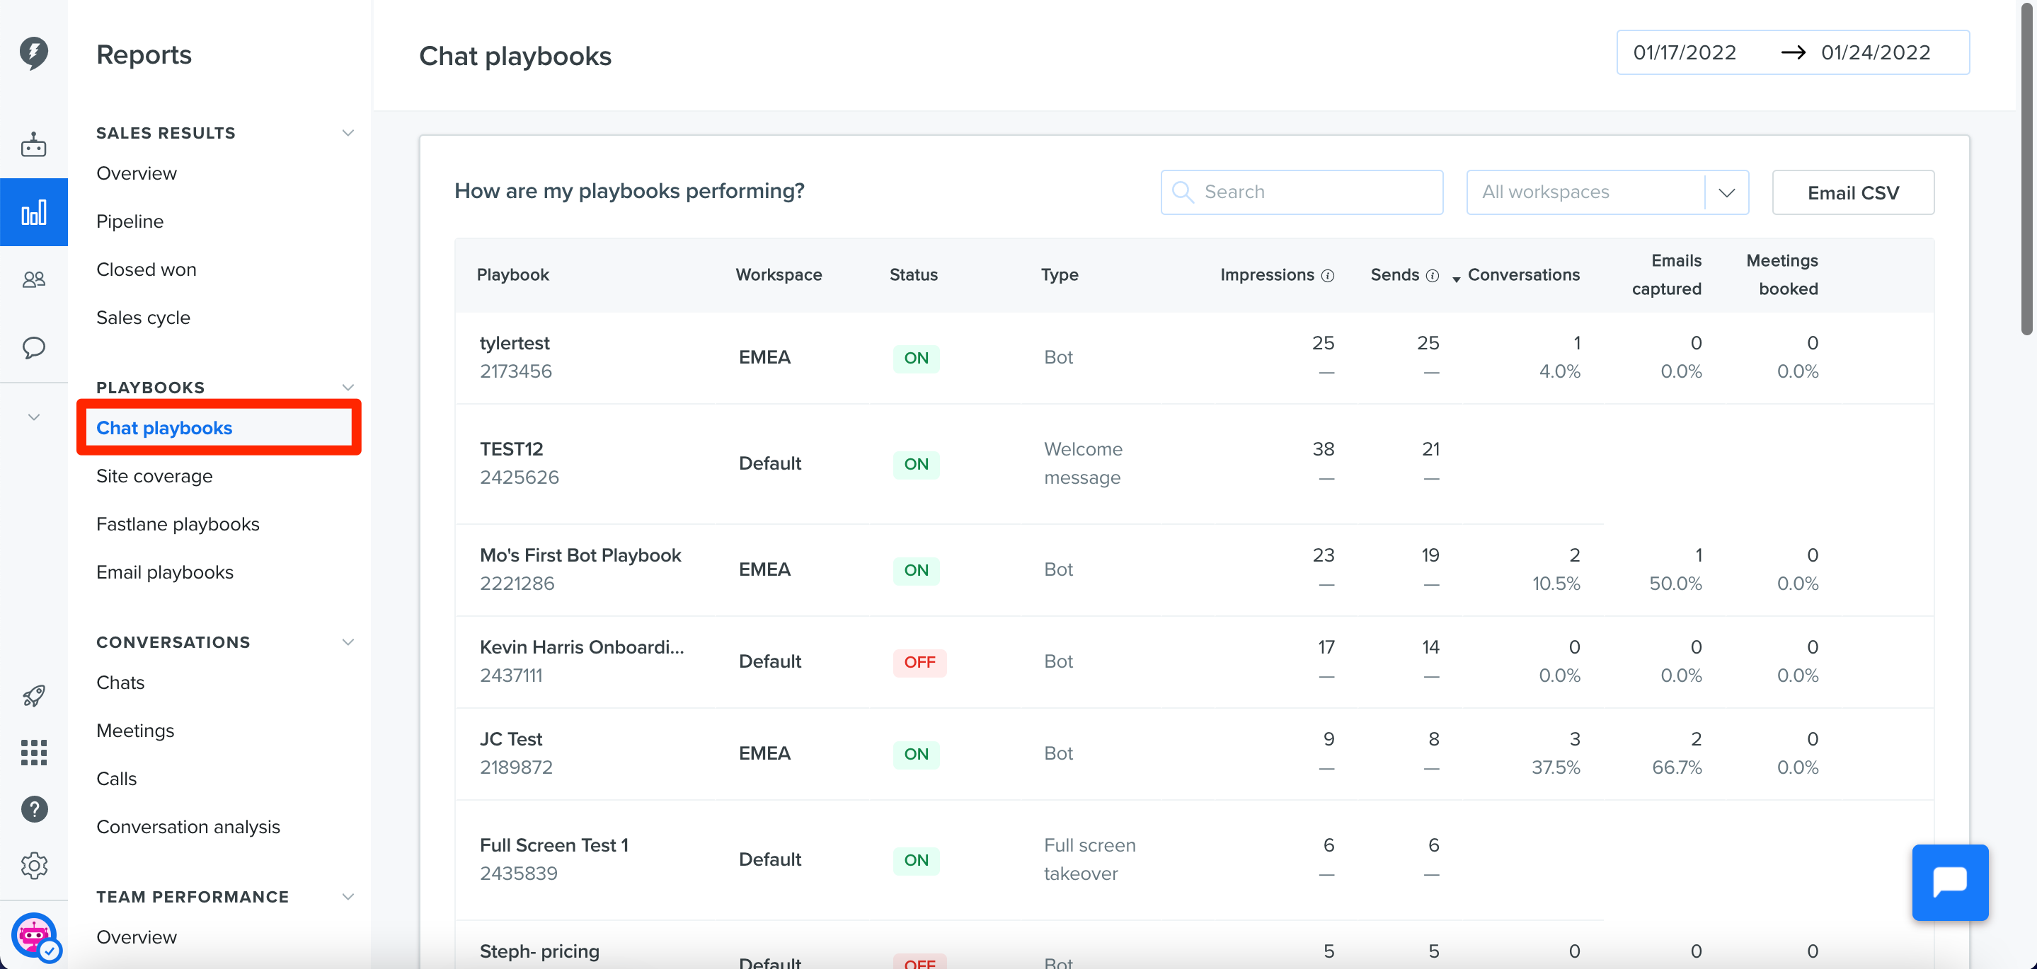This screenshot has height=969, width=2037.
Task: Open the Sales cycle report
Action: 143,318
